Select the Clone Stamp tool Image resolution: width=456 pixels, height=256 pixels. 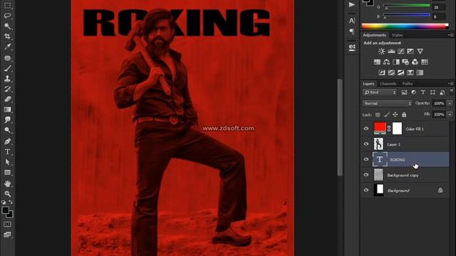point(7,79)
